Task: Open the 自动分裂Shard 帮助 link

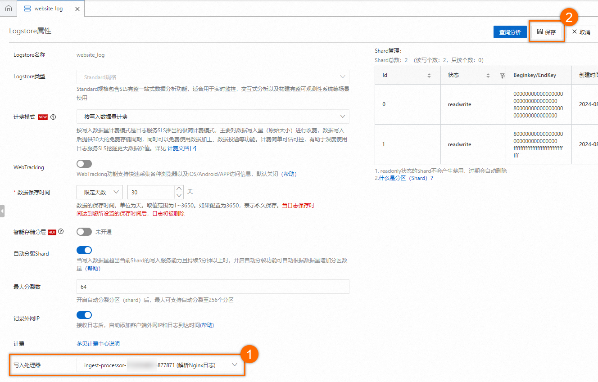Action: (x=93, y=269)
